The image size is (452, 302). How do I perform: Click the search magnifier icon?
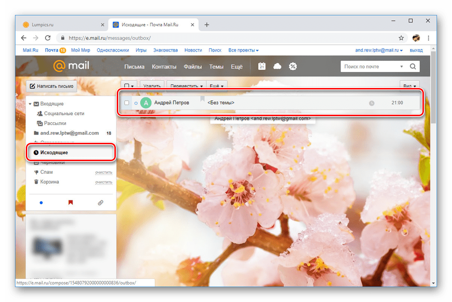(413, 66)
